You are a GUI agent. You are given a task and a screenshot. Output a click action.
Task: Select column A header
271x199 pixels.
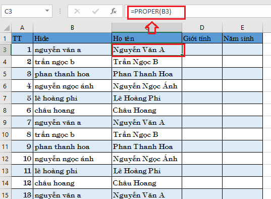pyautogui.click(x=22, y=28)
